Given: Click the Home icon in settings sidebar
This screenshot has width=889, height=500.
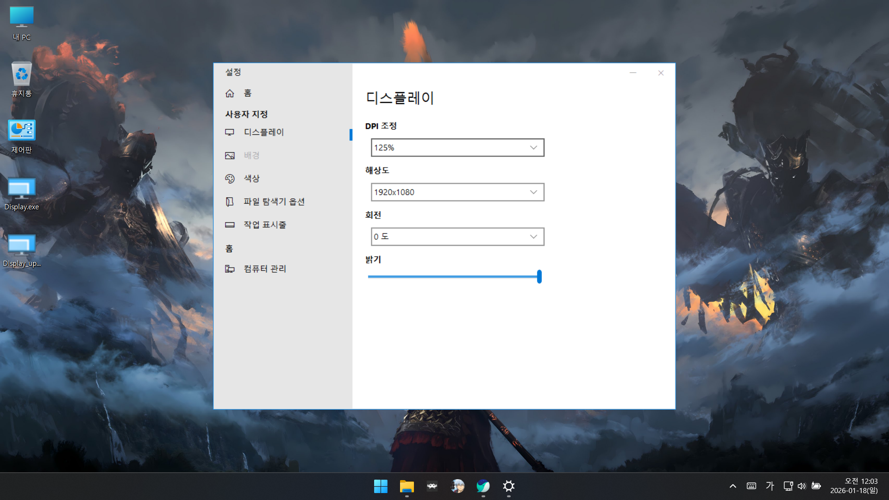Looking at the screenshot, I should tap(230, 94).
